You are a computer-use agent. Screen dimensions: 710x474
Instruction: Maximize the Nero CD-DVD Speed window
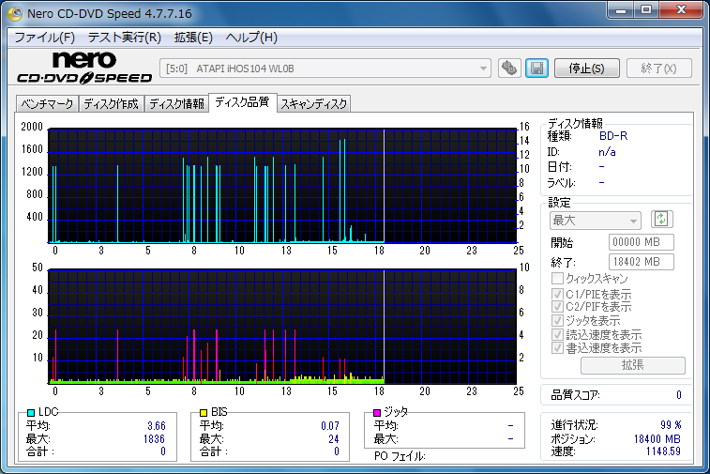click(x=646, y=10)
